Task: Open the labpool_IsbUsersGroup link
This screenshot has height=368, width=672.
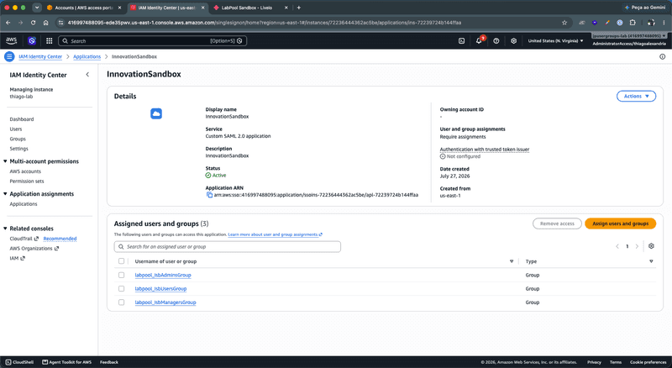Action: pyautogui.click(x=160, y=289)
